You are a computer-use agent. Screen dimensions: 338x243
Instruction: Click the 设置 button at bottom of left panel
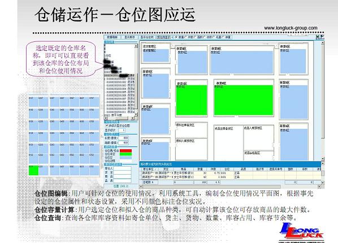[121, 186]
